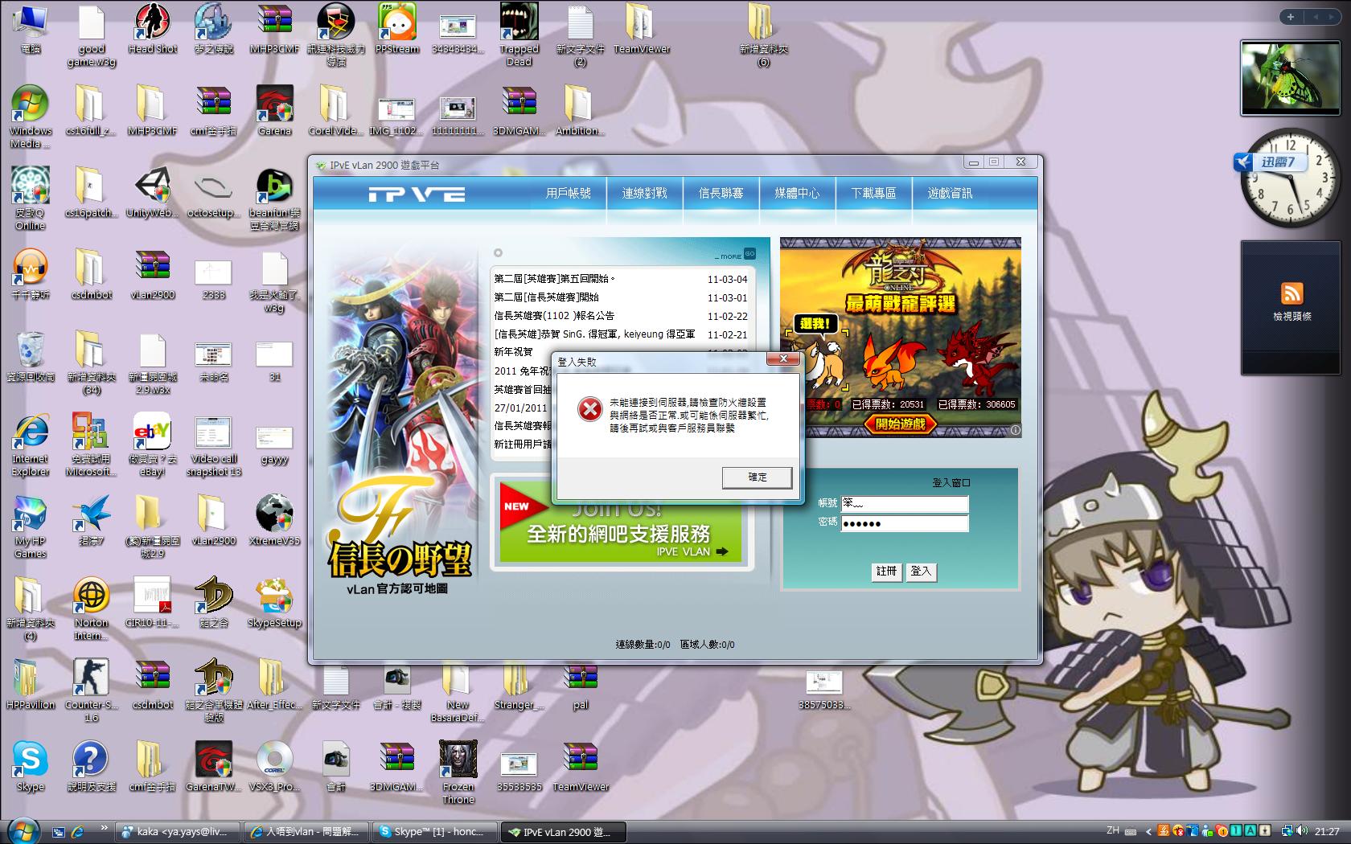Open the Windows Start orb

coord(23,831)
